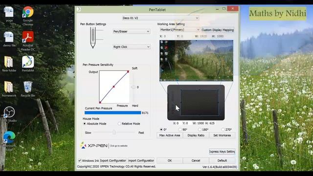Select Relative Mode radio button

(x=119, y=124)
